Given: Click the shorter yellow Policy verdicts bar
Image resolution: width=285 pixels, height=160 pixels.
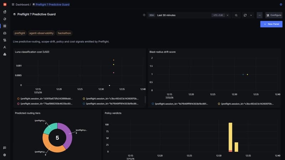Looking at the screenshot, I should click(x=236, y=147).
